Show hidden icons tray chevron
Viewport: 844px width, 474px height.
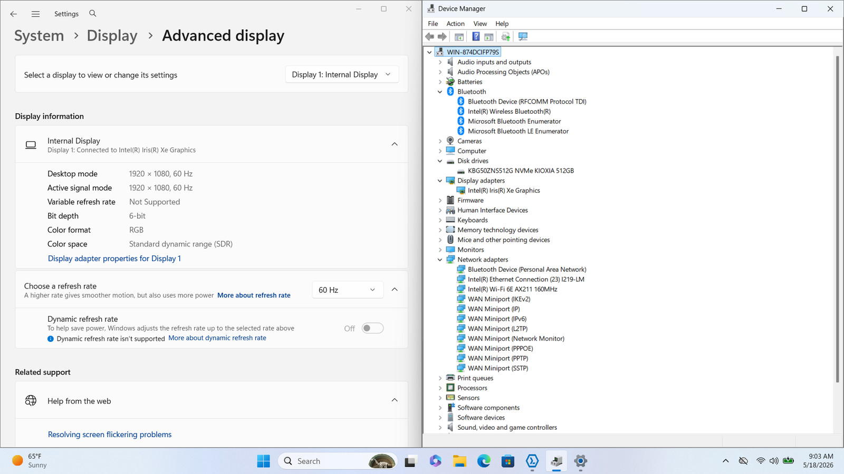point(726,461)
